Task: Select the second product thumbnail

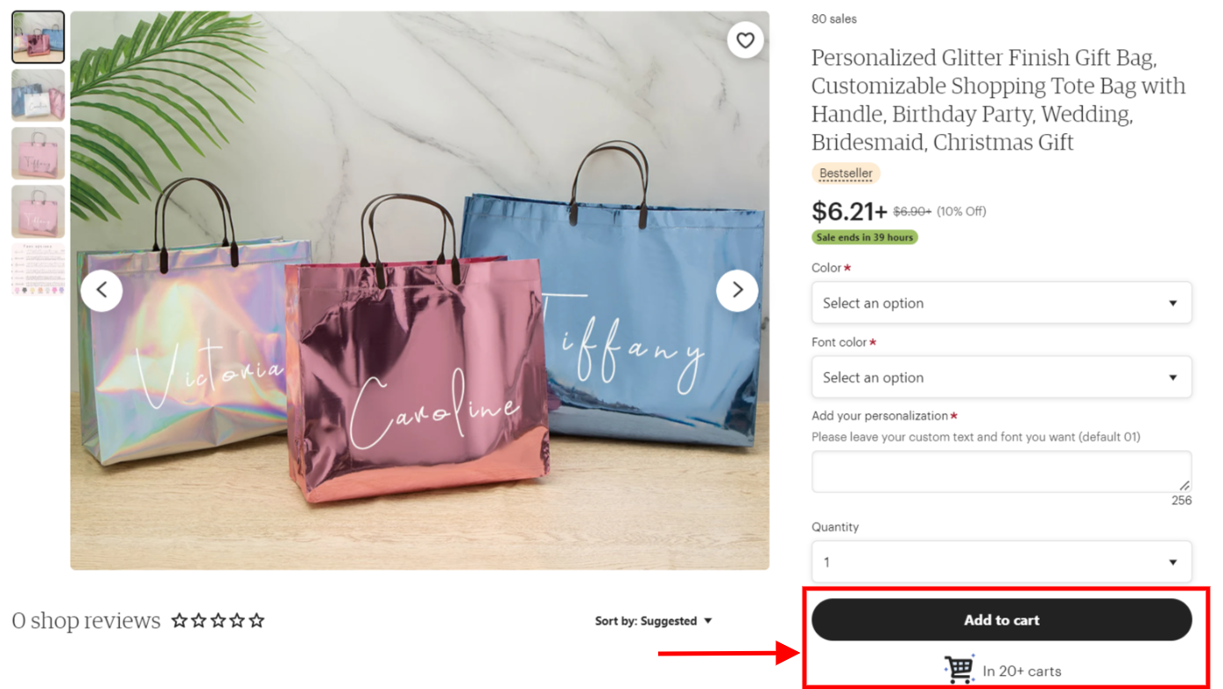Action: tap(38, 95)
